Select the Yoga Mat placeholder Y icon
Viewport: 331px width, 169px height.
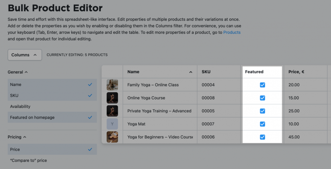click(x=112, y=124)
